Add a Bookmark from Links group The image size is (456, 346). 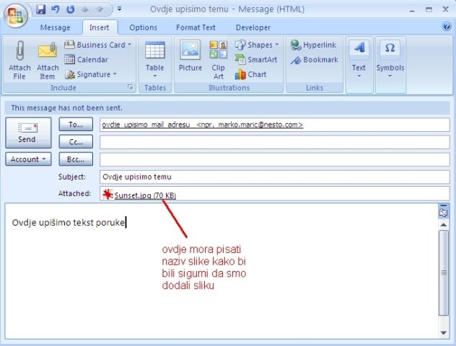pyautogui.click(x=314, y=60)
